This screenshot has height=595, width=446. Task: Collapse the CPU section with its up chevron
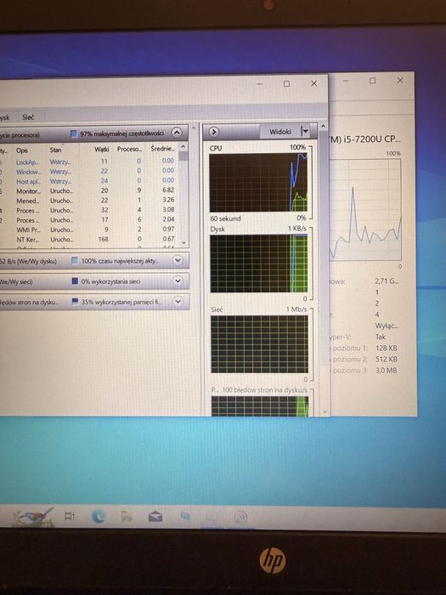pyautogui.click(x=177, y=133)
